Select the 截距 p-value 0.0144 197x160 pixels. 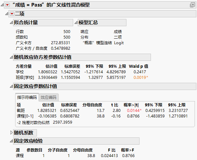click(134, 111)
